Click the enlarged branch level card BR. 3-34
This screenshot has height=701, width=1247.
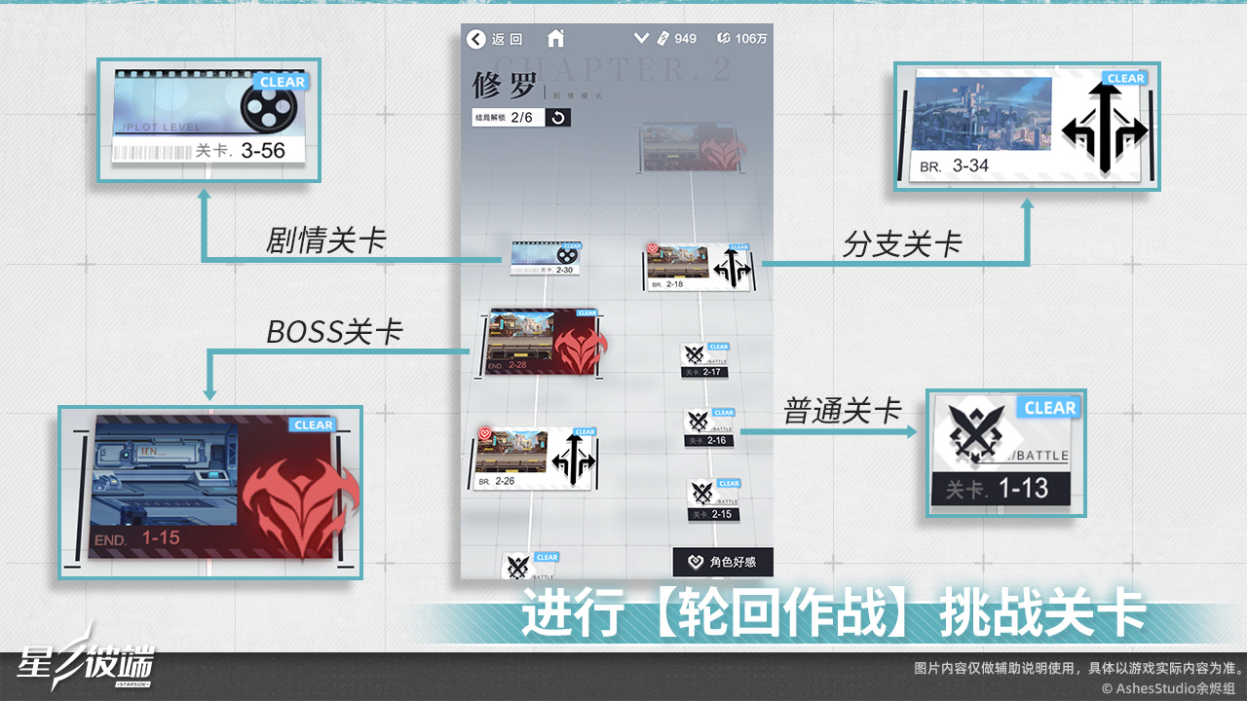click(x=1026, y=126)
